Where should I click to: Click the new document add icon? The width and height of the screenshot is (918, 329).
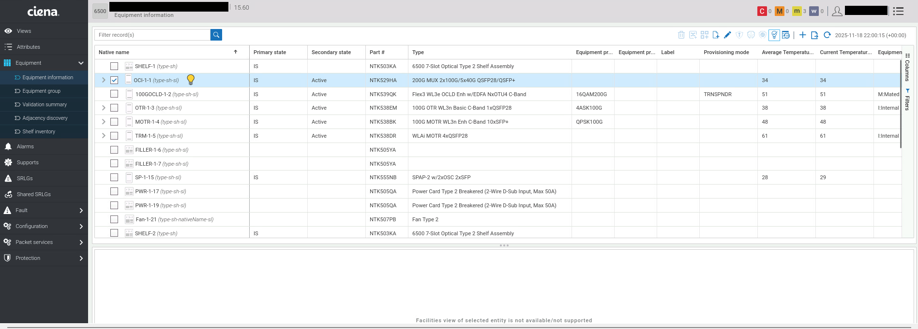716,35
